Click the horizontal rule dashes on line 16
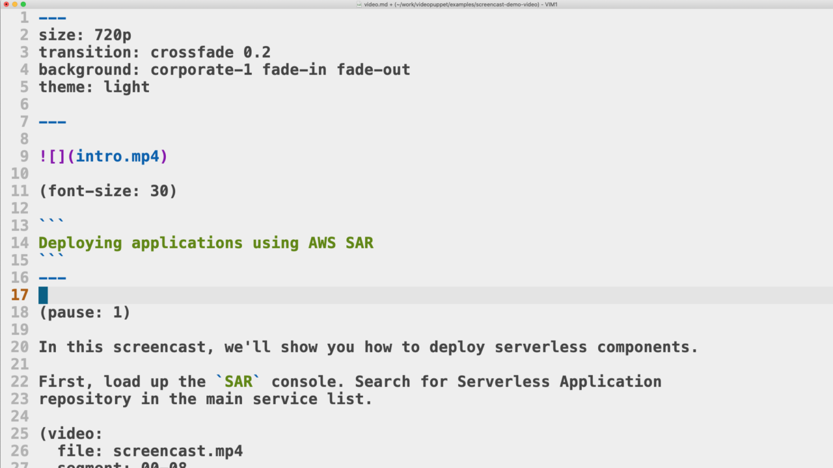Screen dimensions: 833x468 click(x=52, y=278)
